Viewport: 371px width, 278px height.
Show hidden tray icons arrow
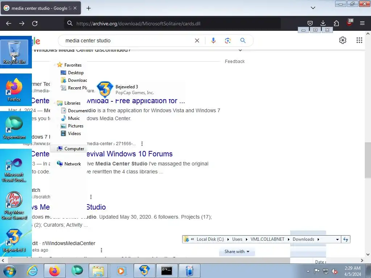(308, 271)
